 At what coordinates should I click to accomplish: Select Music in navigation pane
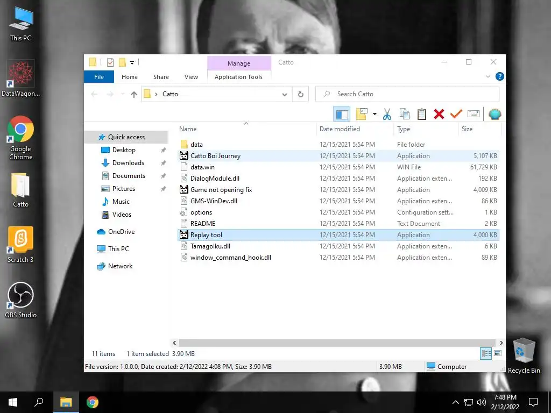tap(121, 202)
